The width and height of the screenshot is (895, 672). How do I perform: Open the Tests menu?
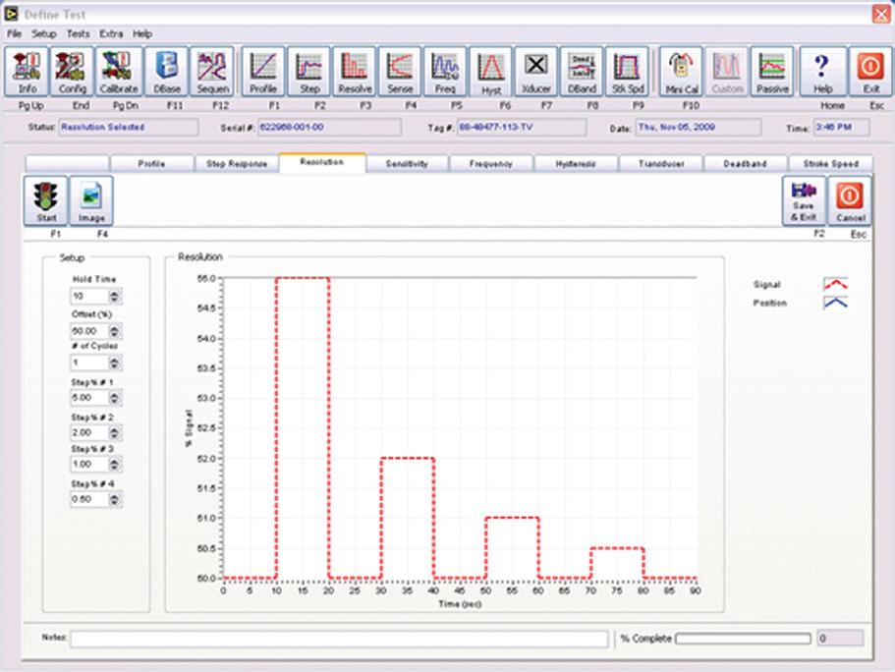click(79, 33)
